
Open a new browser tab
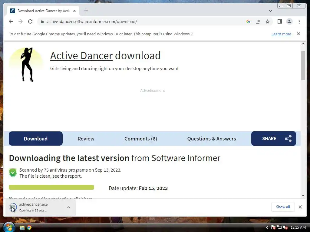pyautogui.click(x=86, y=11)
